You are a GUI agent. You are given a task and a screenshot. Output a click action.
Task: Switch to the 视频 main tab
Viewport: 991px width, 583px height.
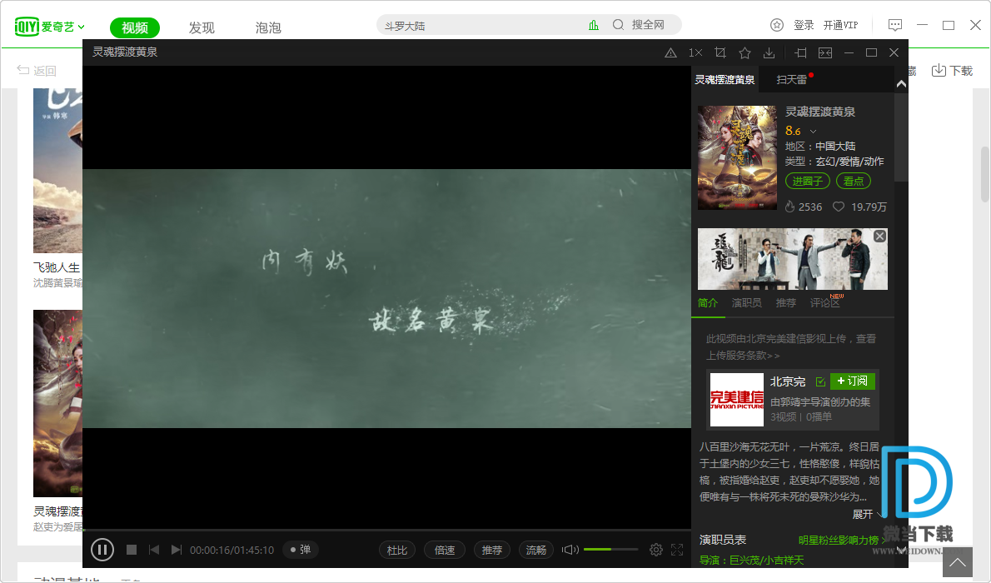[x=135, y=27]
